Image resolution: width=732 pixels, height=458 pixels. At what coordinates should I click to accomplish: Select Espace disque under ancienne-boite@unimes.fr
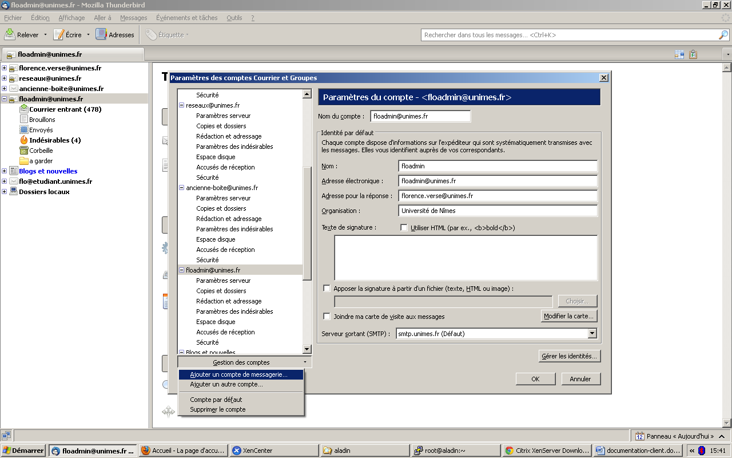click(216, 239)
